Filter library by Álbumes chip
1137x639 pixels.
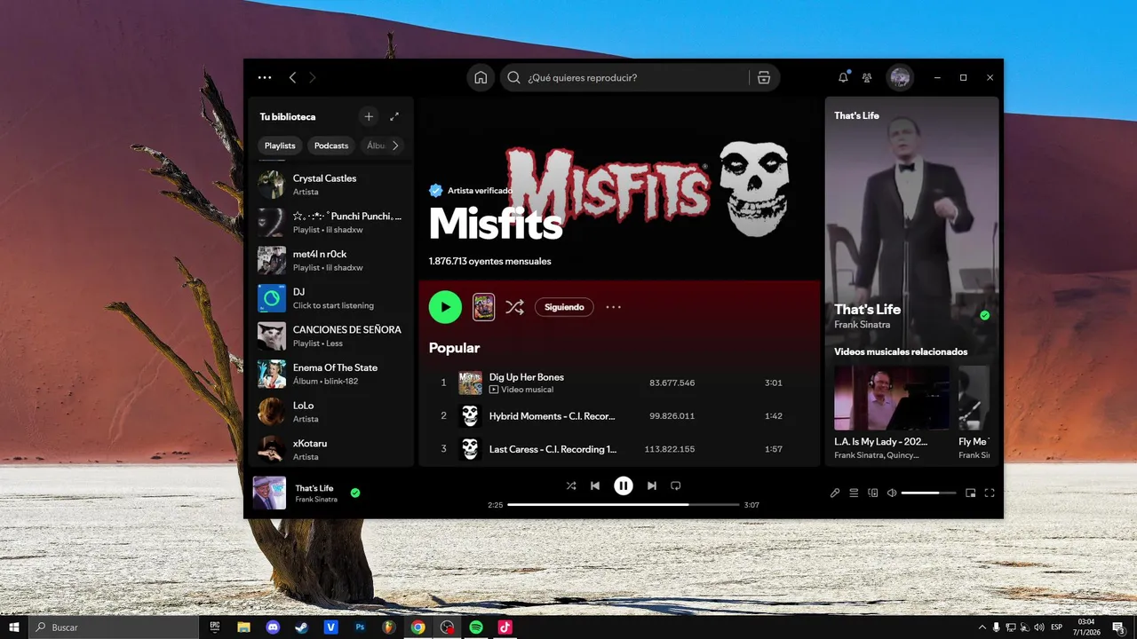[374, 146]
